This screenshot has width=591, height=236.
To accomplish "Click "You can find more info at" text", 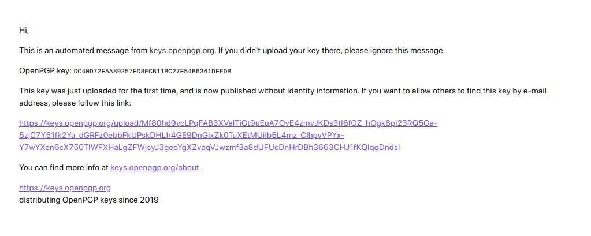I will (64, 167).
